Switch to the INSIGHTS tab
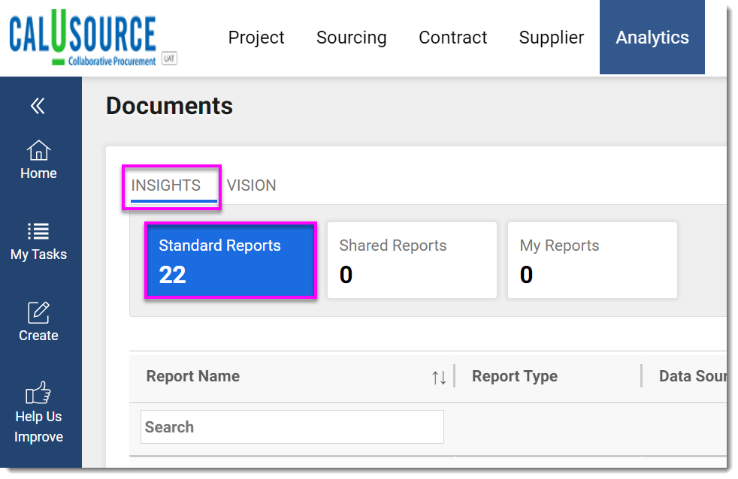The height and width of the screenshot is (479, 738). click(166, 185)
